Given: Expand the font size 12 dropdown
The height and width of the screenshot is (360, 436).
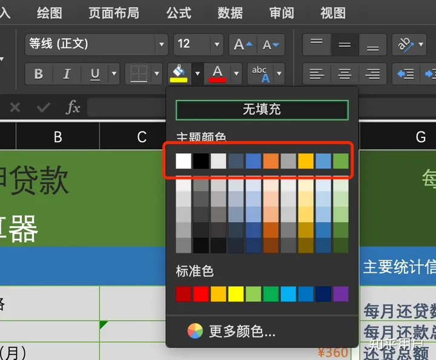Looking at the screenshot, I should 216,44.
